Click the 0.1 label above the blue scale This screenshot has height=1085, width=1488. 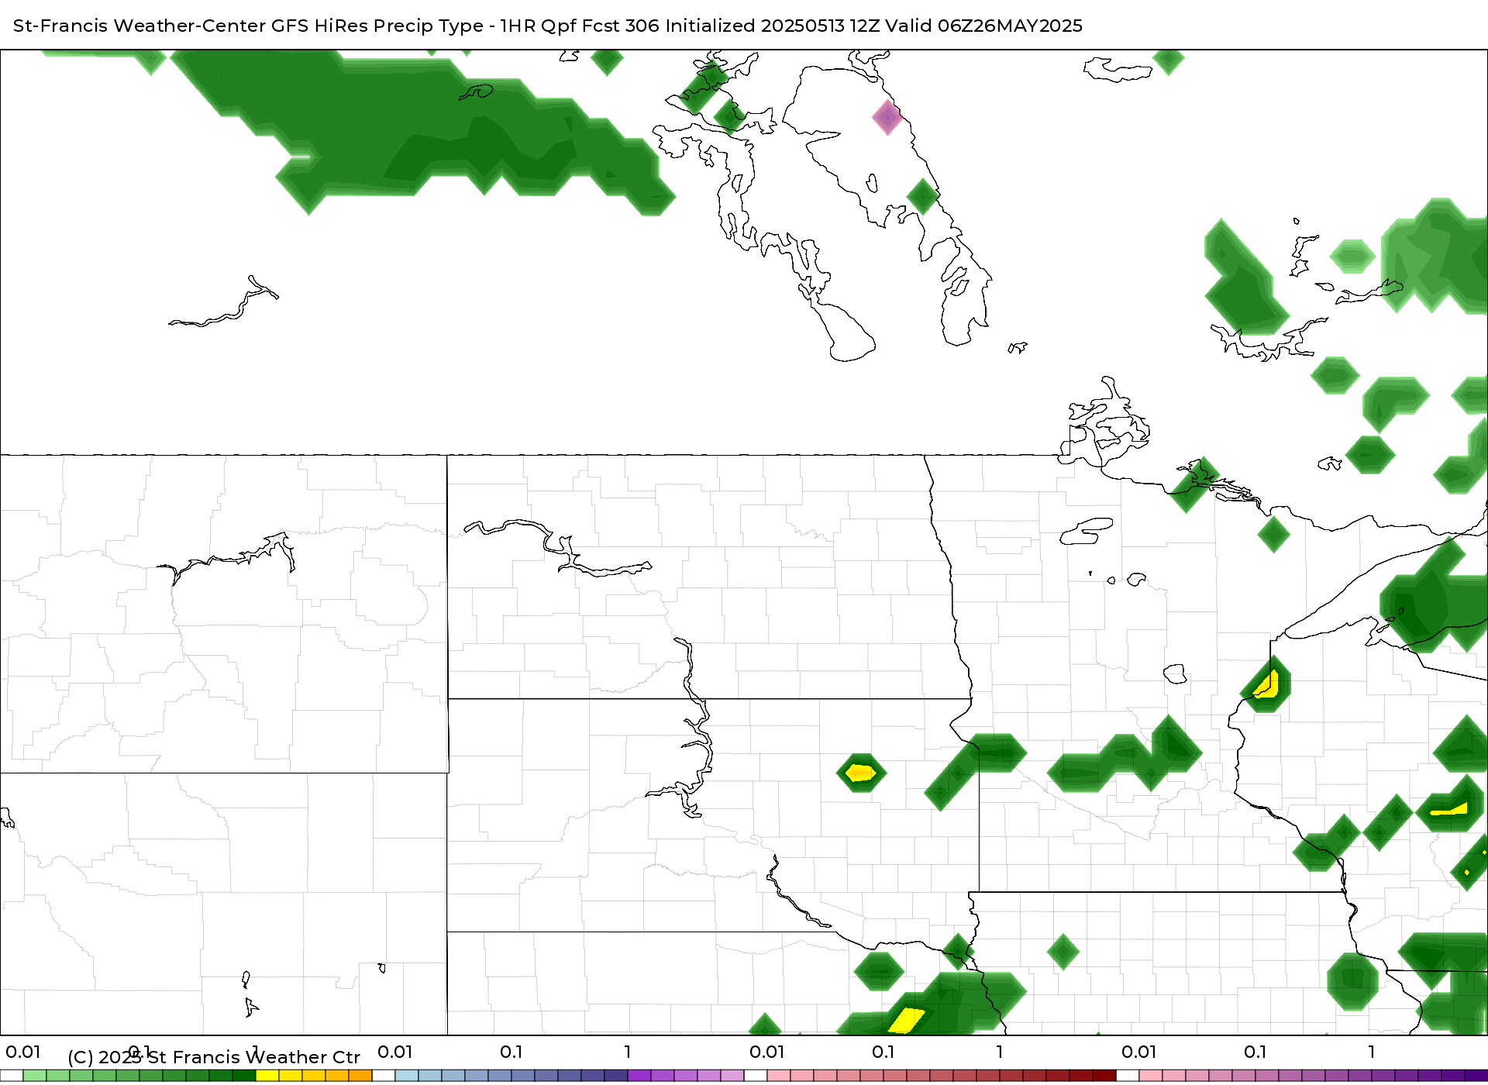tap(511, 1052)
